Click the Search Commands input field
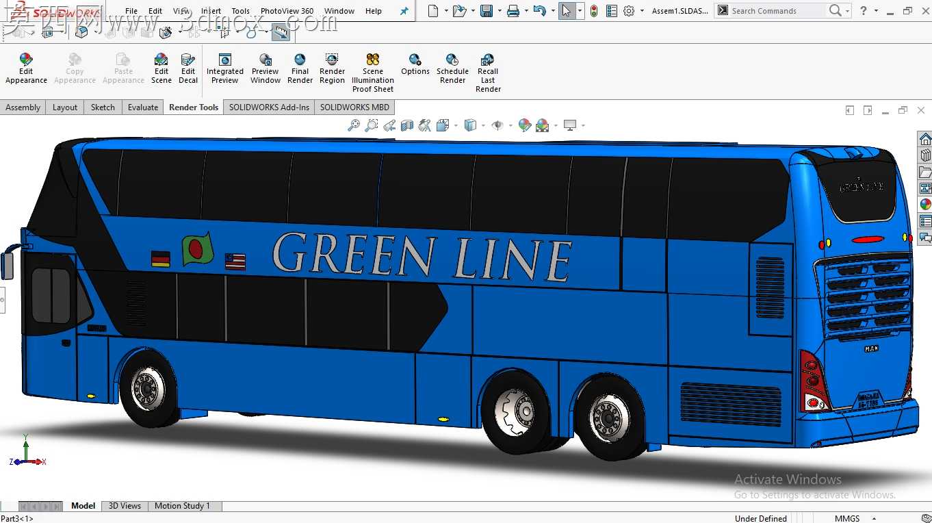 (x=779, y=11)
